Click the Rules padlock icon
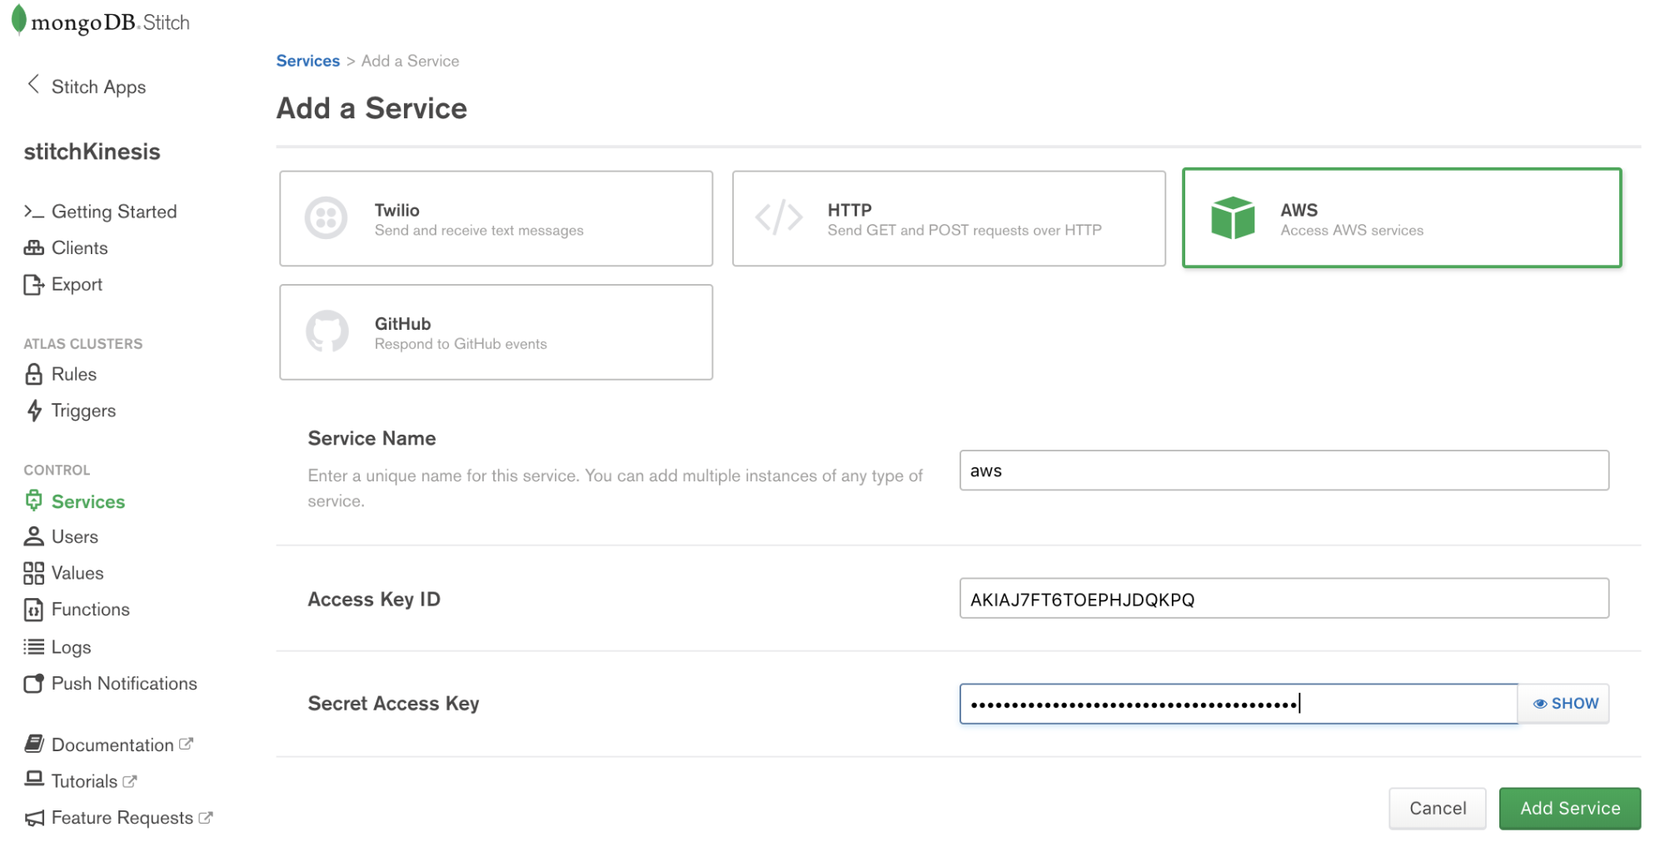 33,374
